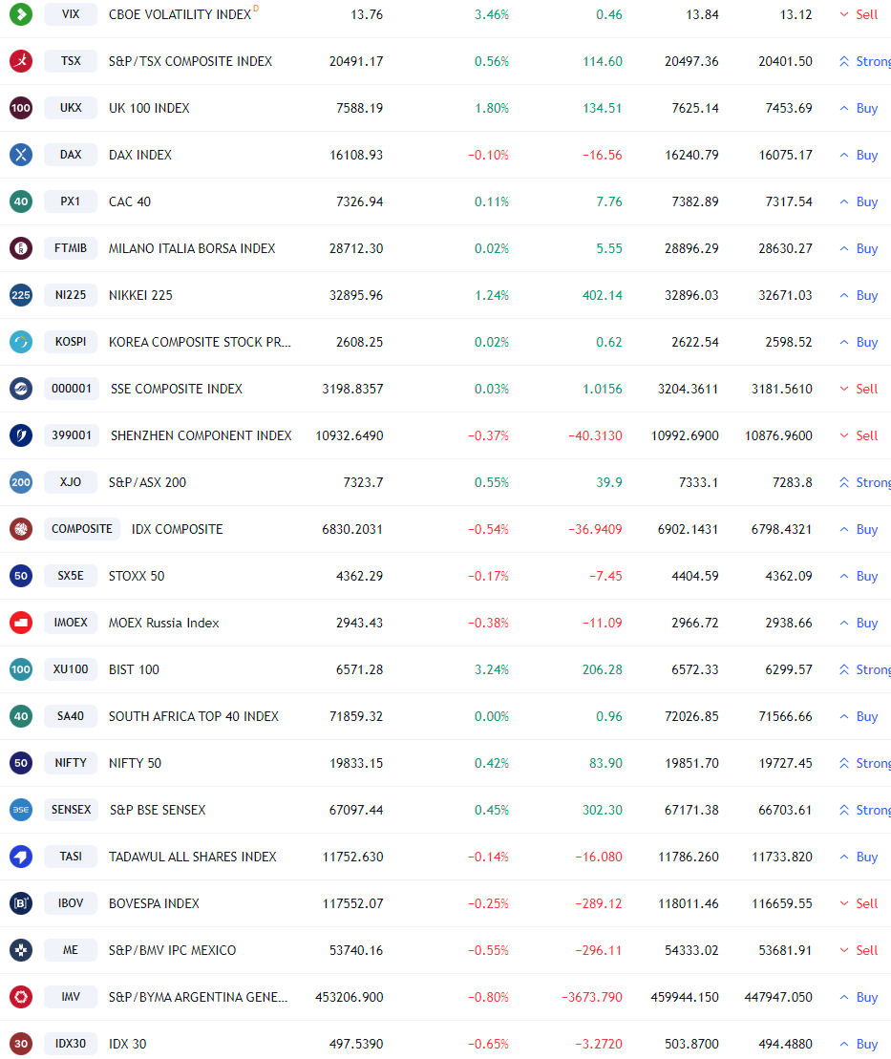
Task: Click NIKKEI 225 price 32895.96
Action: click(356, 295)
